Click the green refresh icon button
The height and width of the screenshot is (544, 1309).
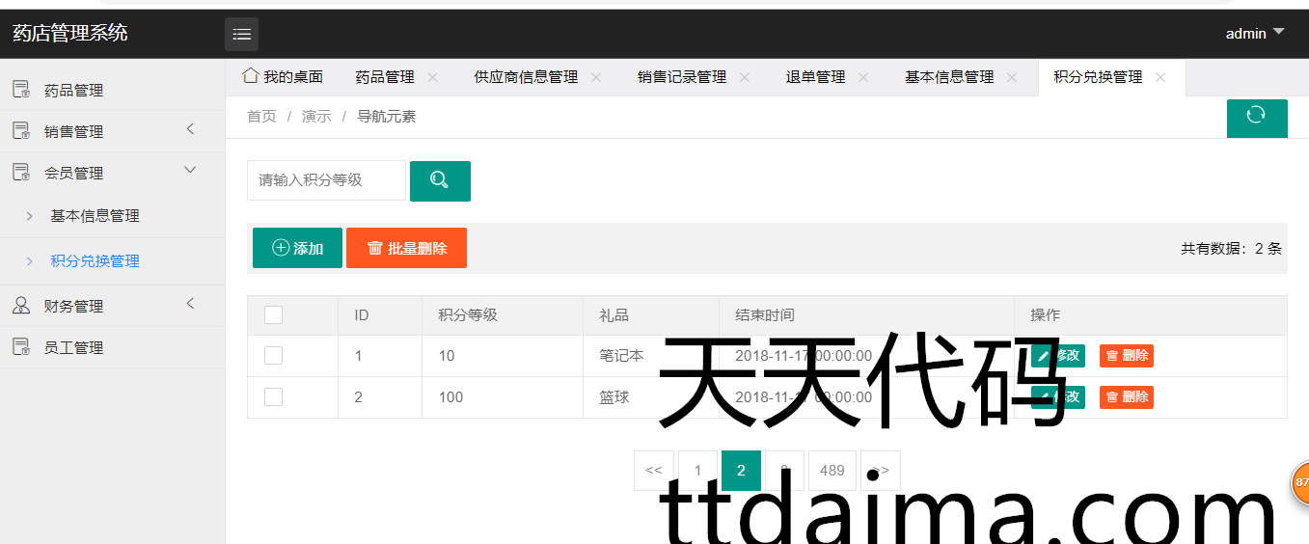1256,116
